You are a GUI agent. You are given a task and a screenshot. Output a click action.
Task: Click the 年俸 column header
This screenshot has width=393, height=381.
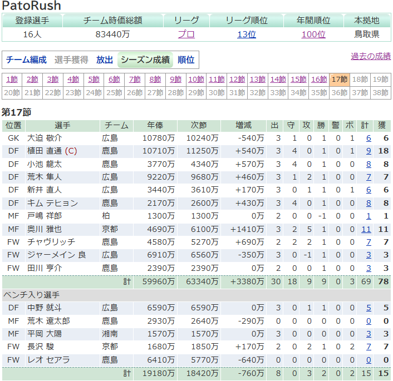[x=155, y=125]
